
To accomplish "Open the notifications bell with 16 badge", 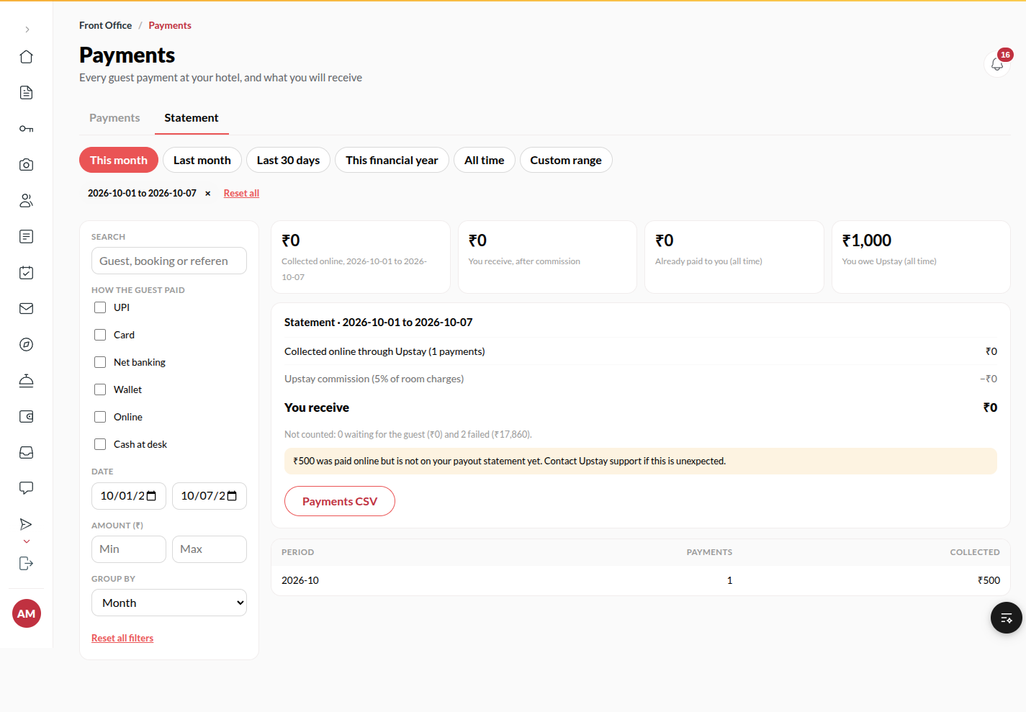I will click(997, 64).
